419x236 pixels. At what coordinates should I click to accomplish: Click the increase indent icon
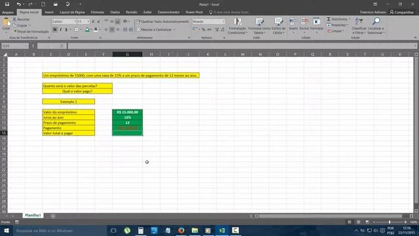[x=131, y=29]
